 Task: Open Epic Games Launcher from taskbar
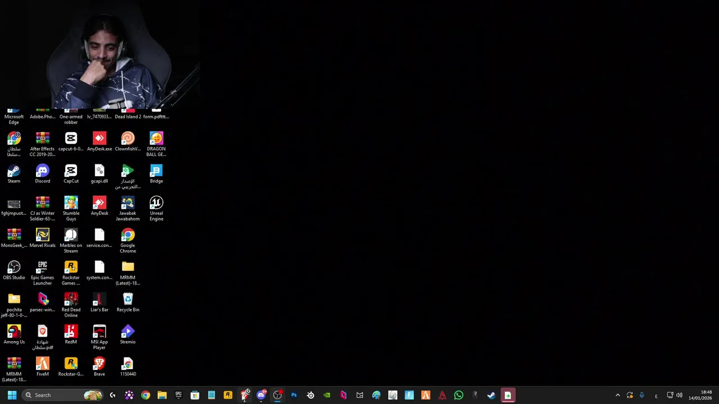point(179,395)
